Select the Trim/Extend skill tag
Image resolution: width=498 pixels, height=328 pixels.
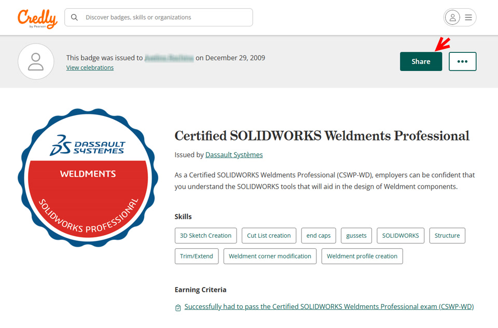tap(197, 256)
